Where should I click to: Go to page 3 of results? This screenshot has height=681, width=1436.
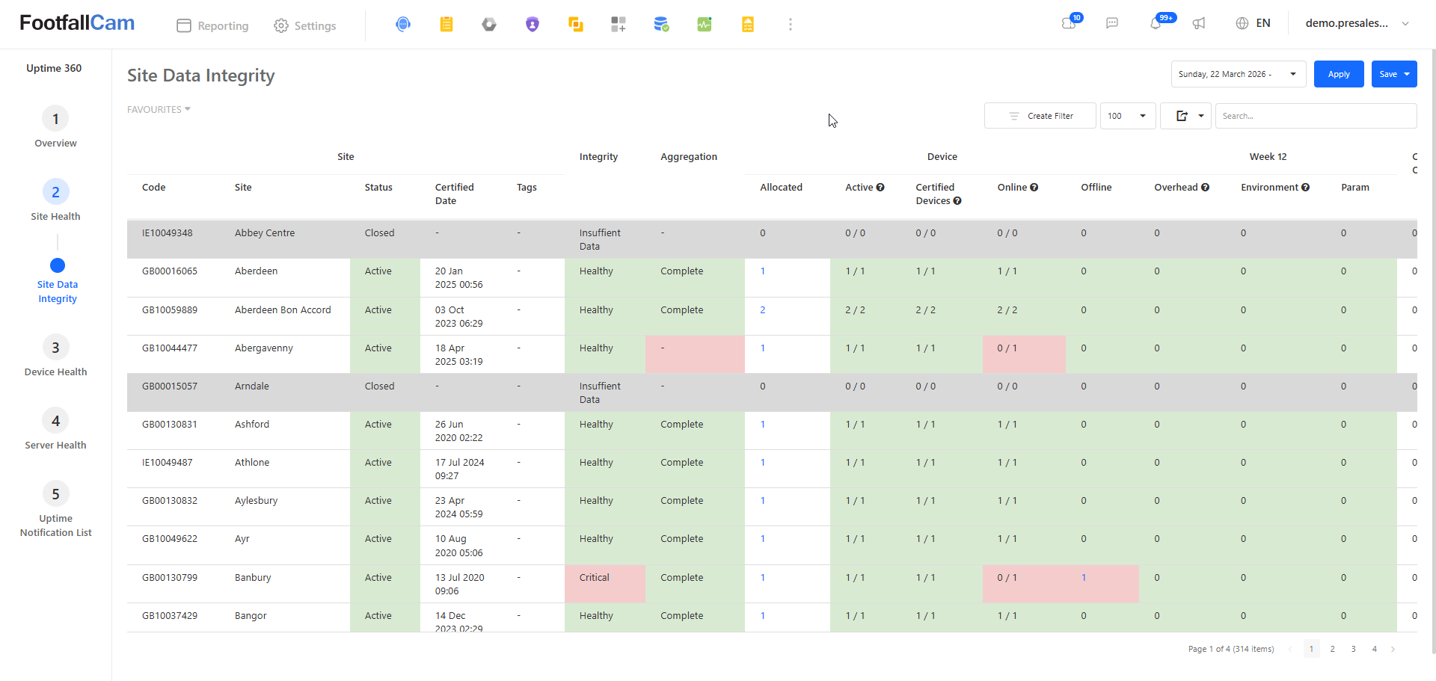pyautogui.click(x=1354, y=649)
